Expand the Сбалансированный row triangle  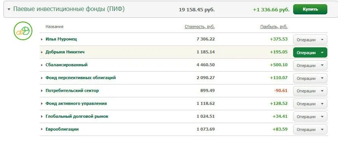tap(42, 65)
